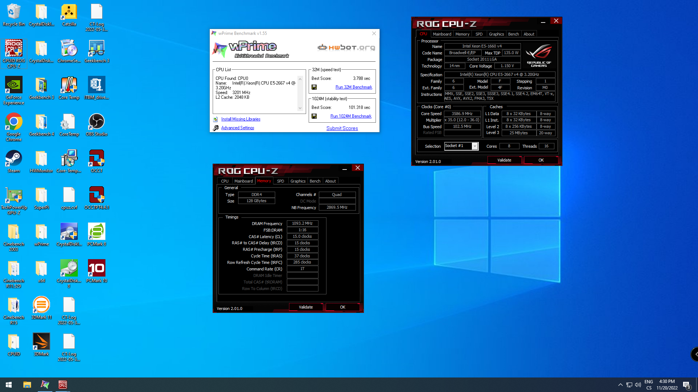Image resolution: width=698 pixels, height=392 pixels.
Task: Open Cinebench R15 desktop icon
Action: [14, 310]
